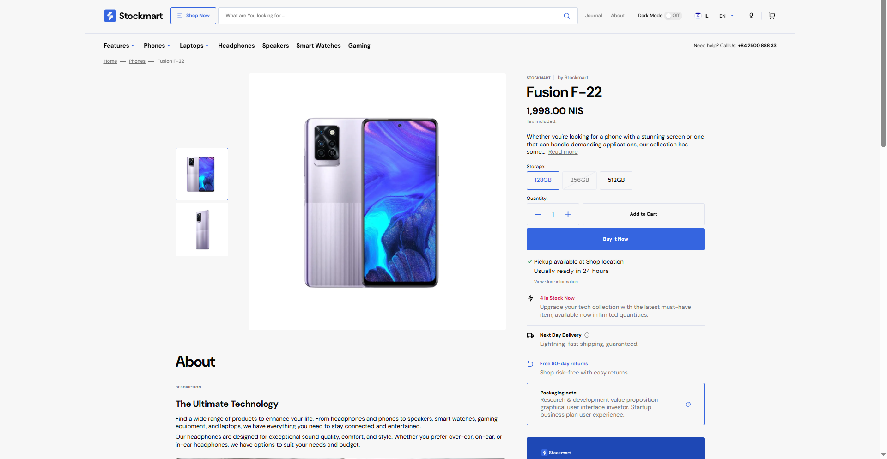Open the EN language dropdown
The height and width of the screenshot is (459, 887).
click(726, 16)
